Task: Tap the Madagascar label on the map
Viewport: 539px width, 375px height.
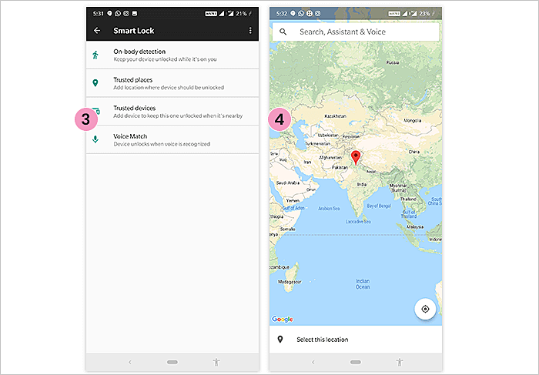Action: 290,282
